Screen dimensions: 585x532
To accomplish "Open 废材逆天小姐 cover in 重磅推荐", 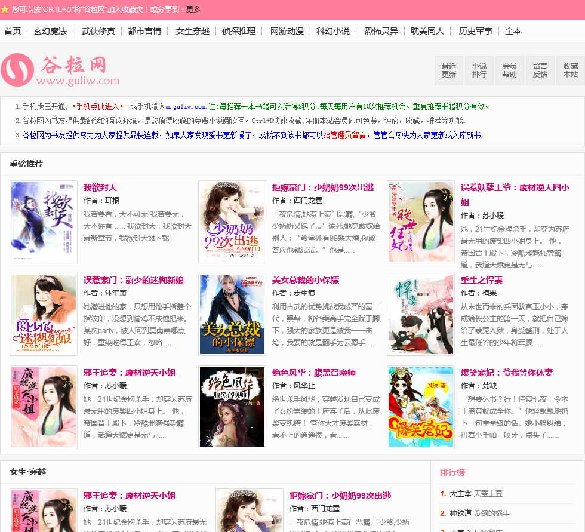I will pos(44,407).
